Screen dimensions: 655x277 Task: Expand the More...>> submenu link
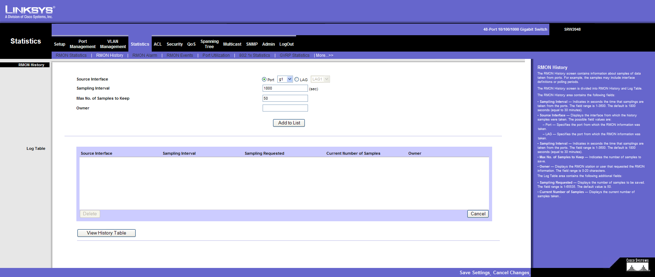point(324,55)
